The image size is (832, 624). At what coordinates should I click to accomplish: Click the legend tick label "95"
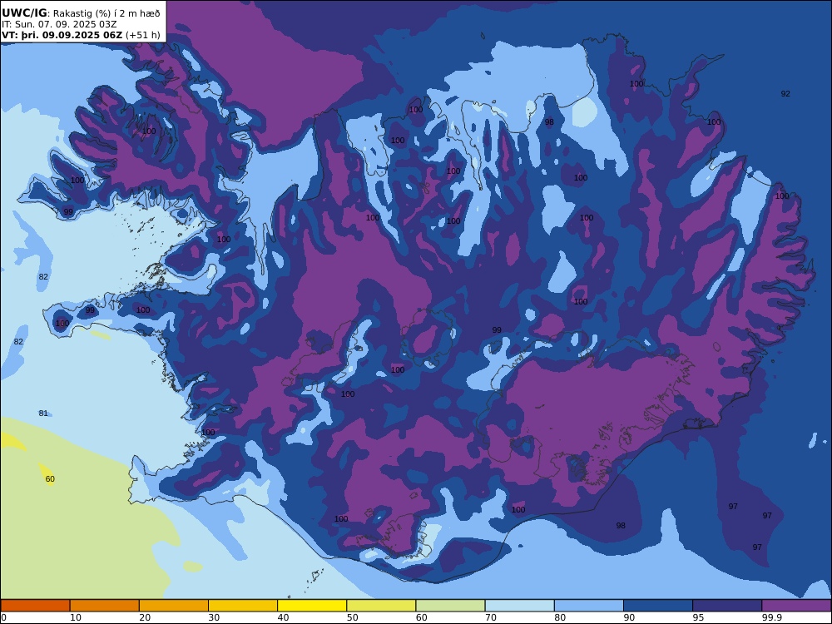tap(699, 617)
